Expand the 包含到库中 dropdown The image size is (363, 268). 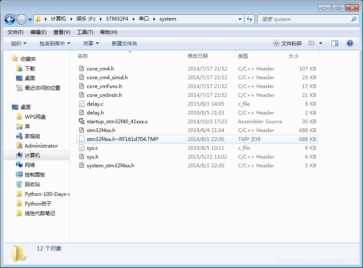point(55,43)
